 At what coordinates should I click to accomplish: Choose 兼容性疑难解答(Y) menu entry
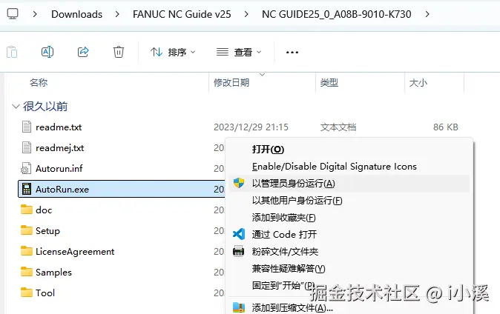[x=289, y=269]
